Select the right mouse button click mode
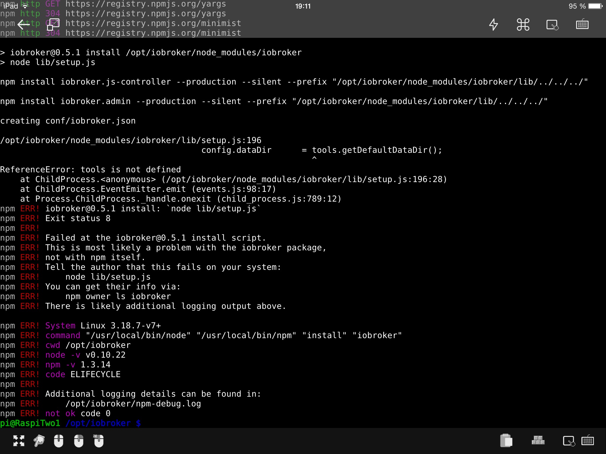 pos(79,441)
